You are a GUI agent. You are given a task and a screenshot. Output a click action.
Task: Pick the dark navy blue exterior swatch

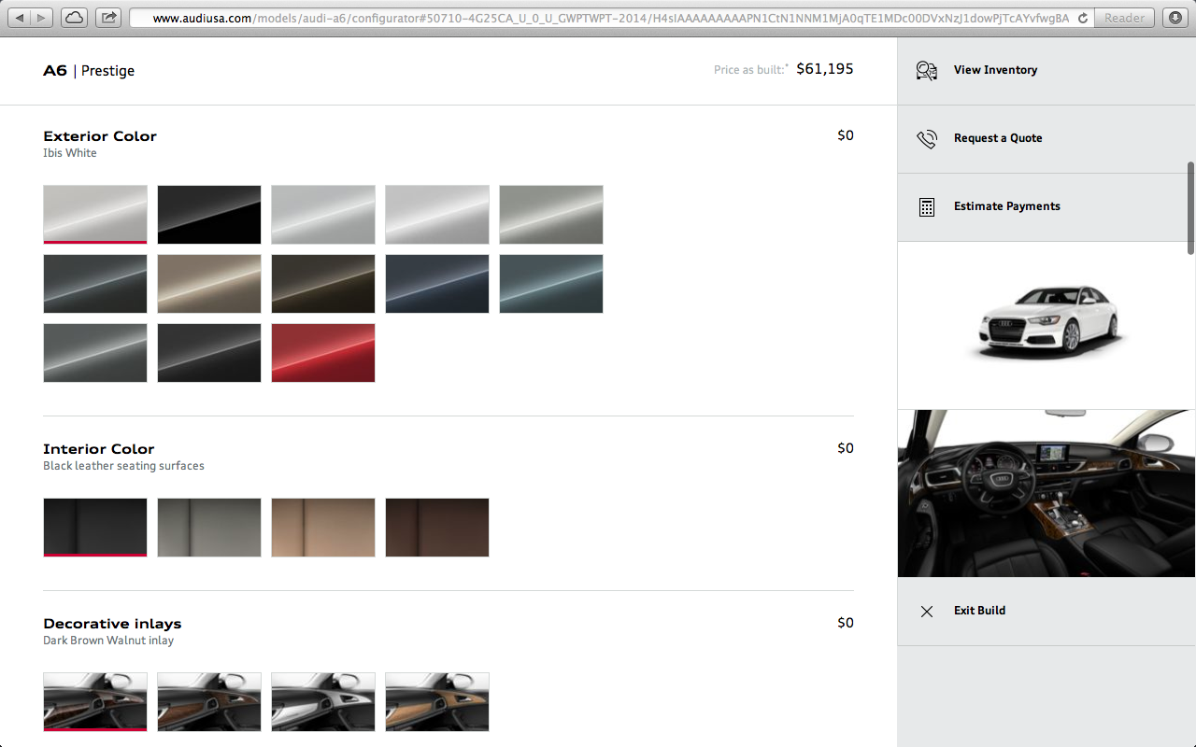tap(437, 284)
